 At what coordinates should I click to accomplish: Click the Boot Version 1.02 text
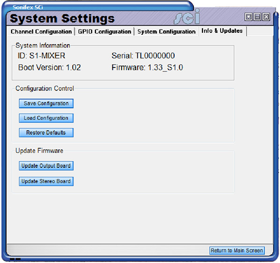coord(50,68)
